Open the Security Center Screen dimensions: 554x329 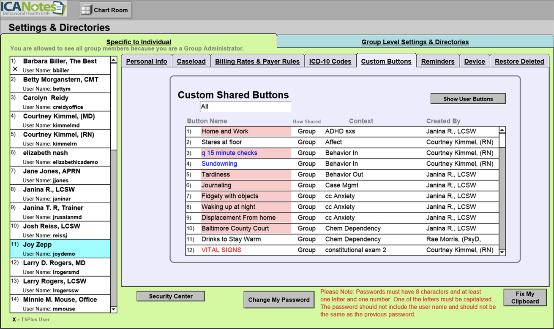click(x=171, y=296)
